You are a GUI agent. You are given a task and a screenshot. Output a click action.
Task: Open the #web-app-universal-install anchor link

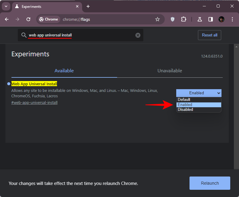tap(34, 102)
